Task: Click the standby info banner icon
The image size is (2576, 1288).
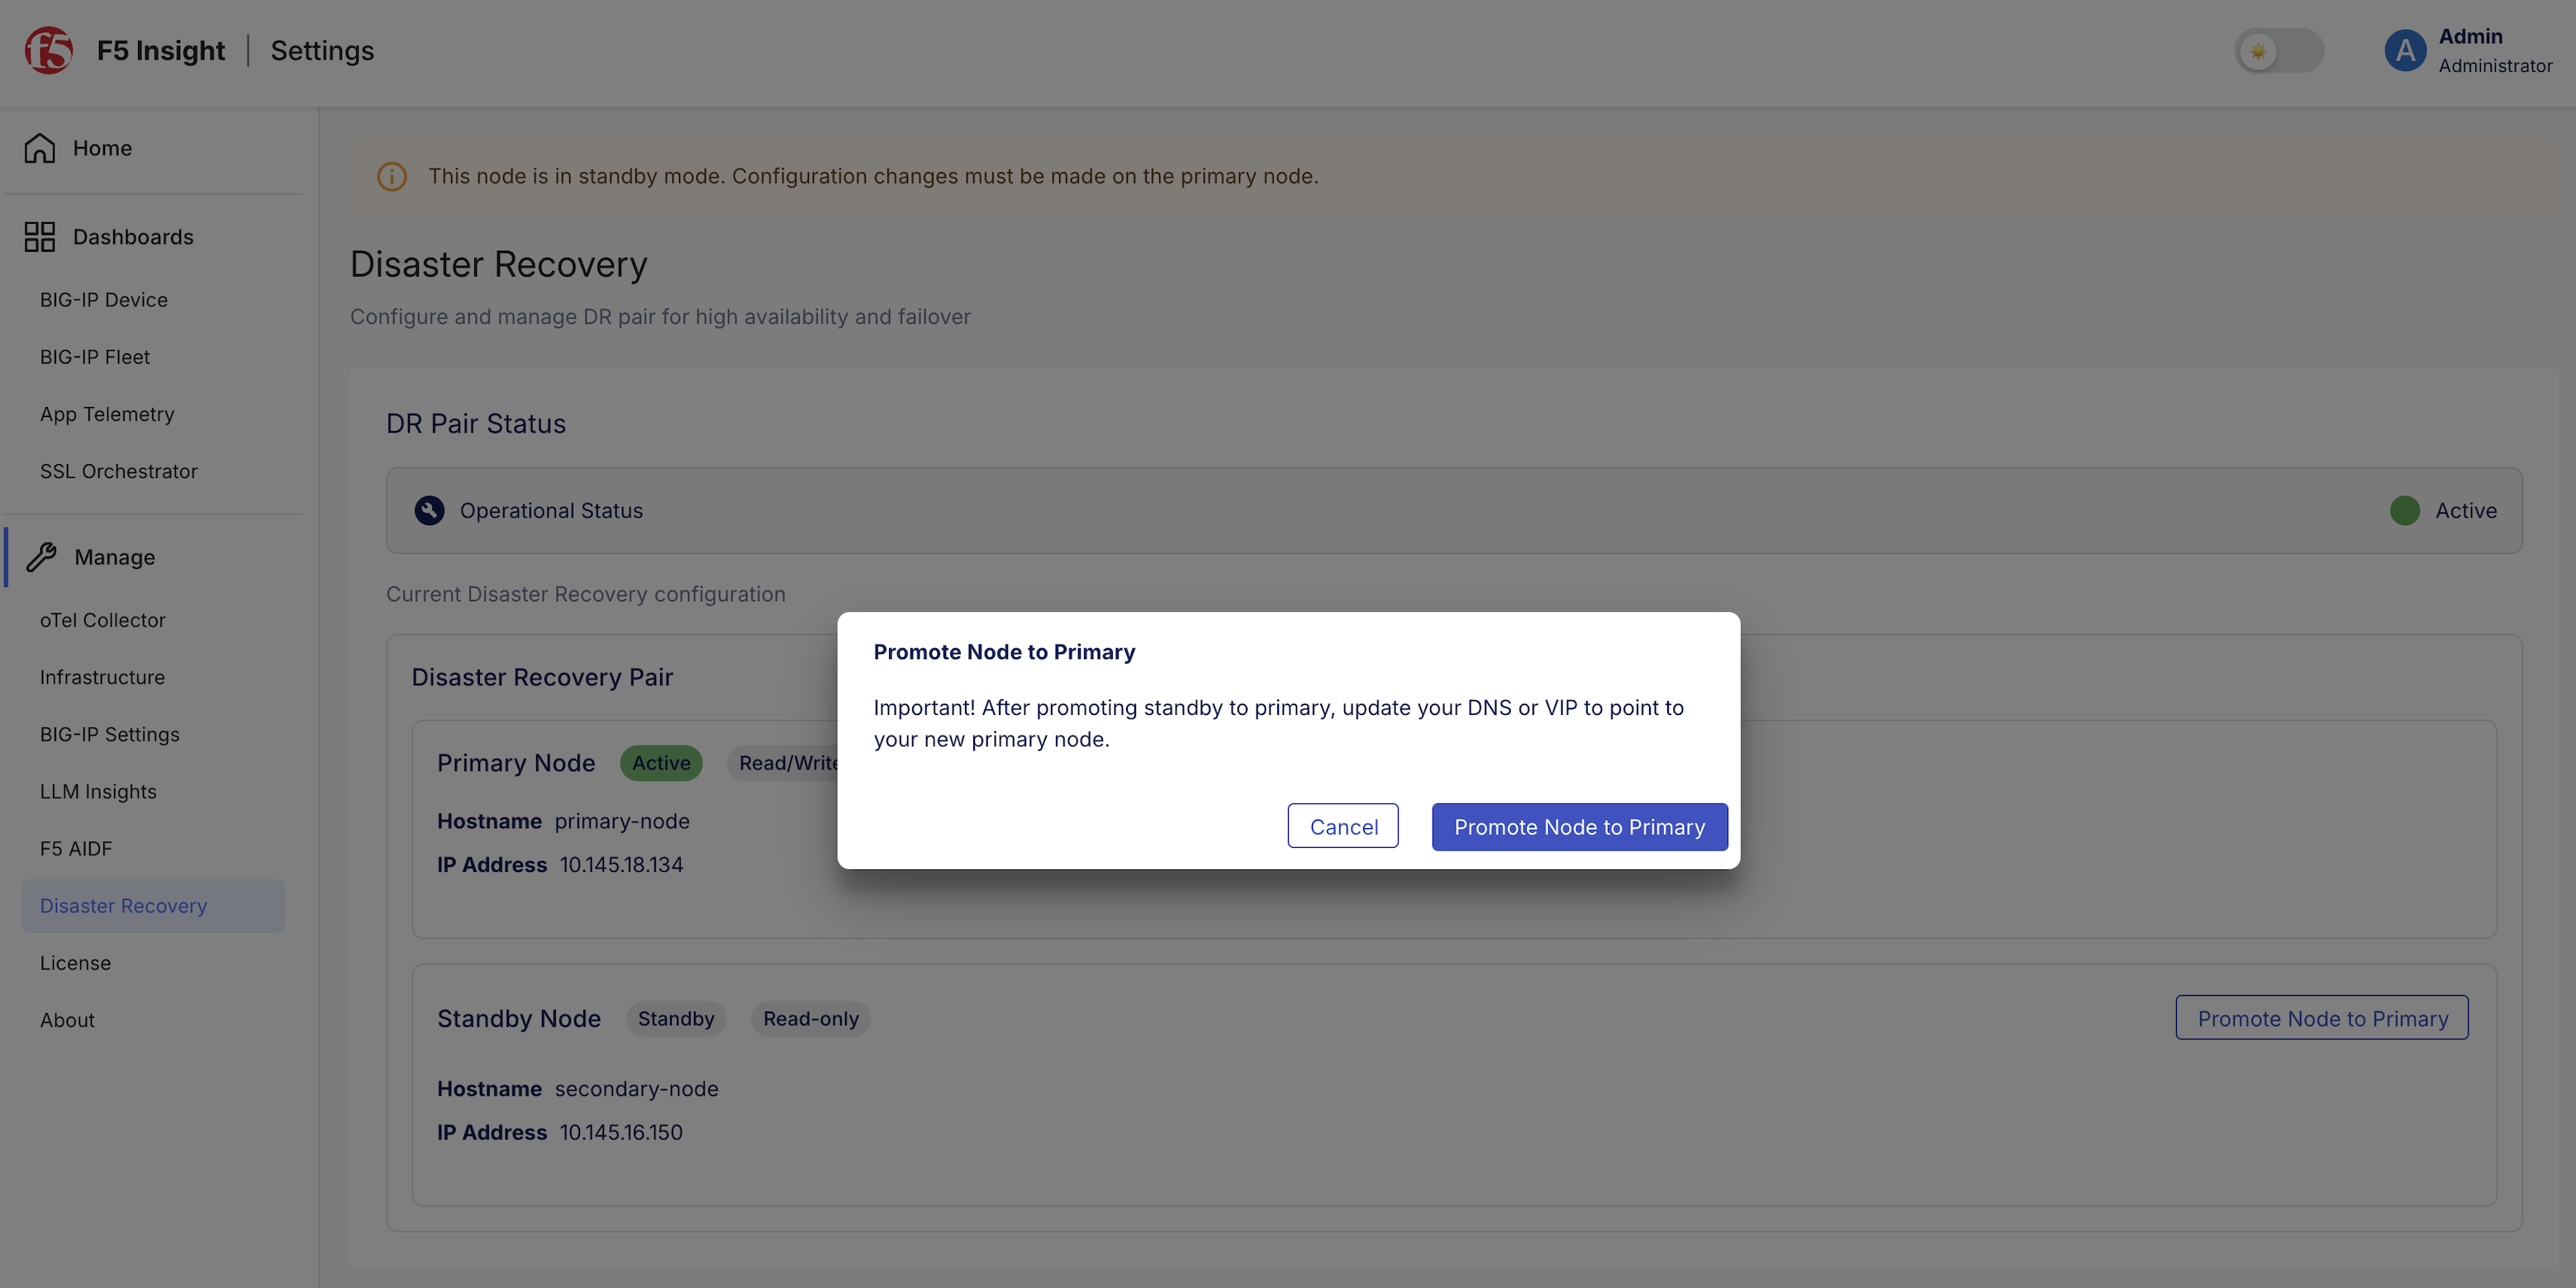Action: 392,176
